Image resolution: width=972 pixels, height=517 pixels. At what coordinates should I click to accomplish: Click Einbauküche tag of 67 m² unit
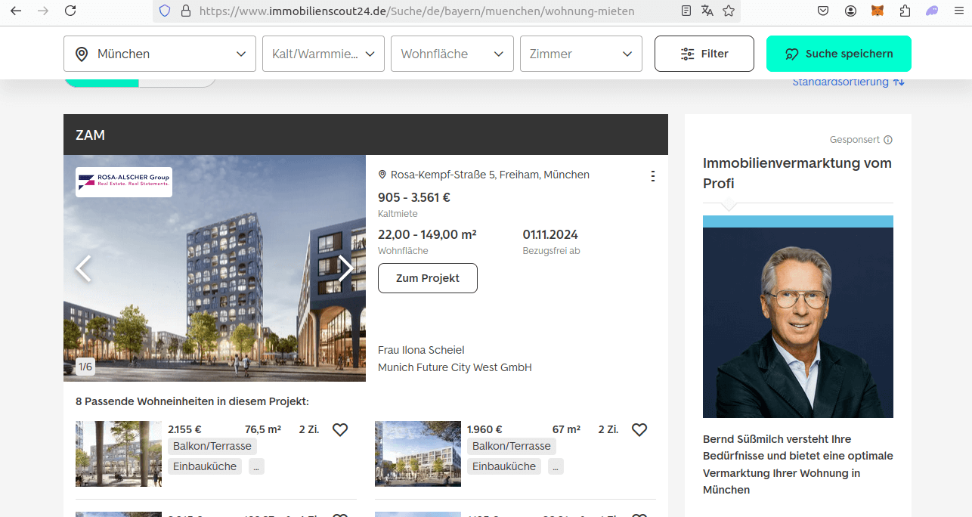point(504,466)
